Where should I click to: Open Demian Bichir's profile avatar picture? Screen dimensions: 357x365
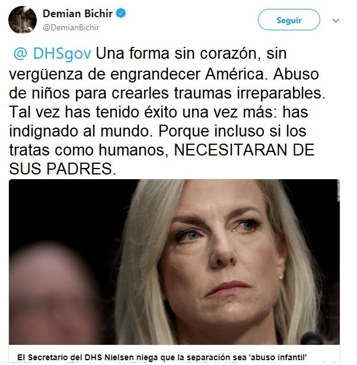[23, 20]
